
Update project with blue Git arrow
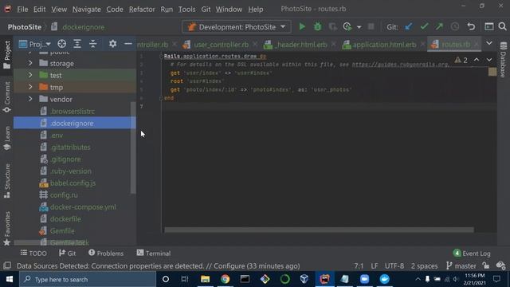[409, 26]
